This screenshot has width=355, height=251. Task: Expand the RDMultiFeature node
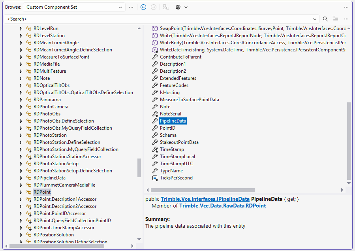(21, 71)
